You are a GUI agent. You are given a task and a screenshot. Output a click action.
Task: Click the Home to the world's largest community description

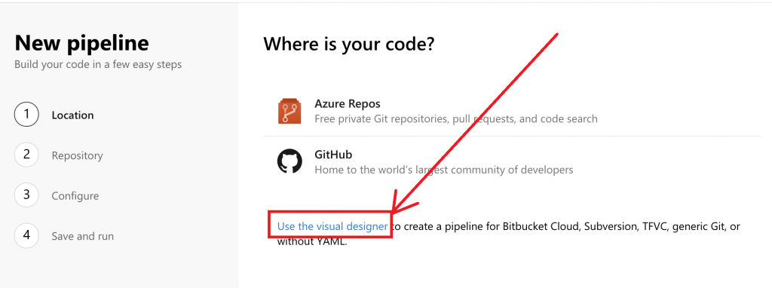tap(443, 170)
